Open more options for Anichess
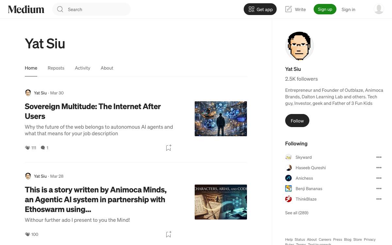This screenshot has height=245, width=392. coord(379,178)
